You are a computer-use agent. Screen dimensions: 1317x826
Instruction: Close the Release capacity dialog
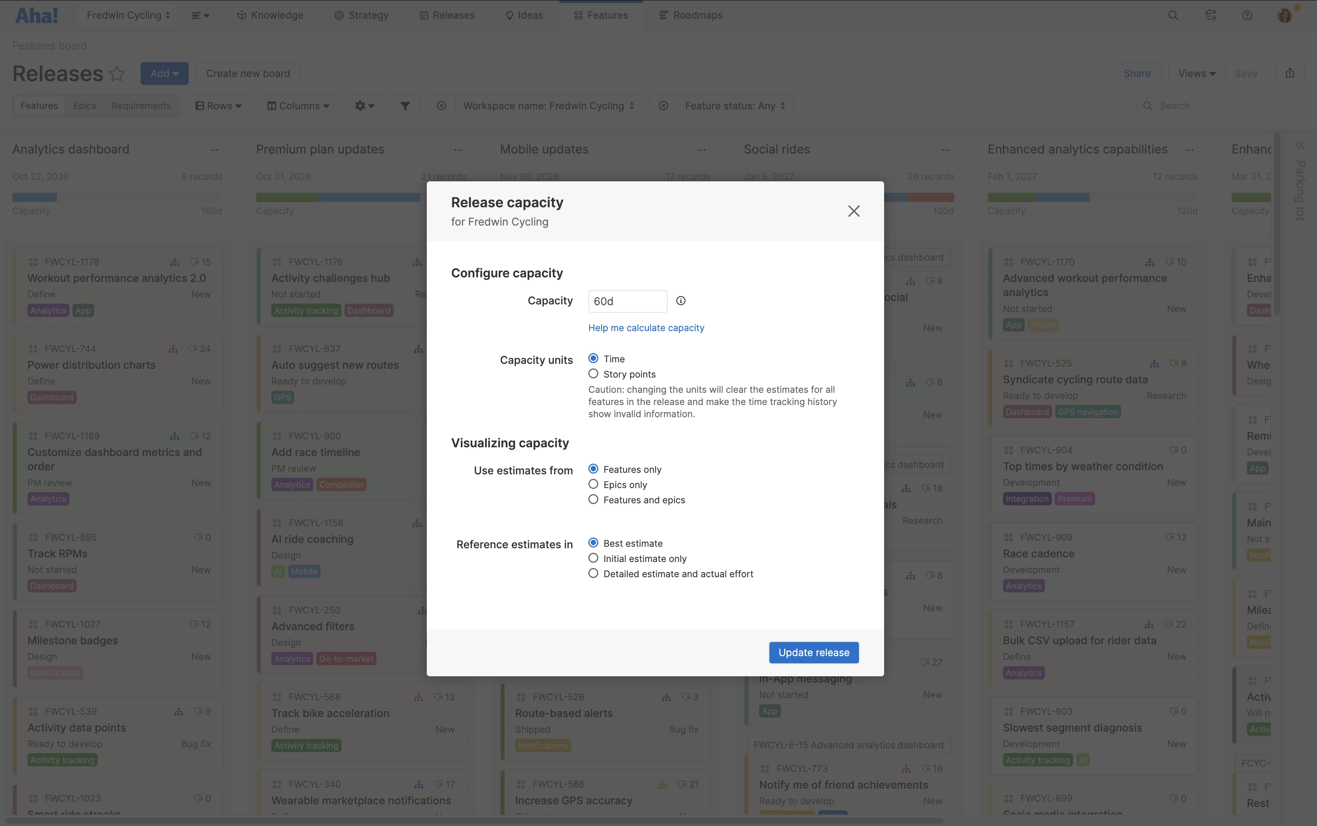click(x=854, y=211)
